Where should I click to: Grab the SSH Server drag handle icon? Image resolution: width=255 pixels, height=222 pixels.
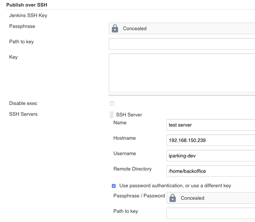tap(111, 115)
